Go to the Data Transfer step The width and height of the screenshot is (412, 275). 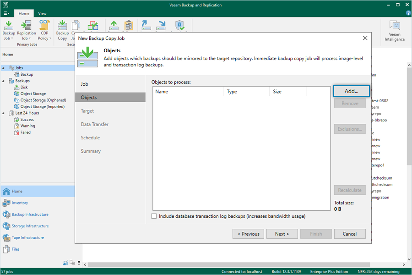pos(95,125)
